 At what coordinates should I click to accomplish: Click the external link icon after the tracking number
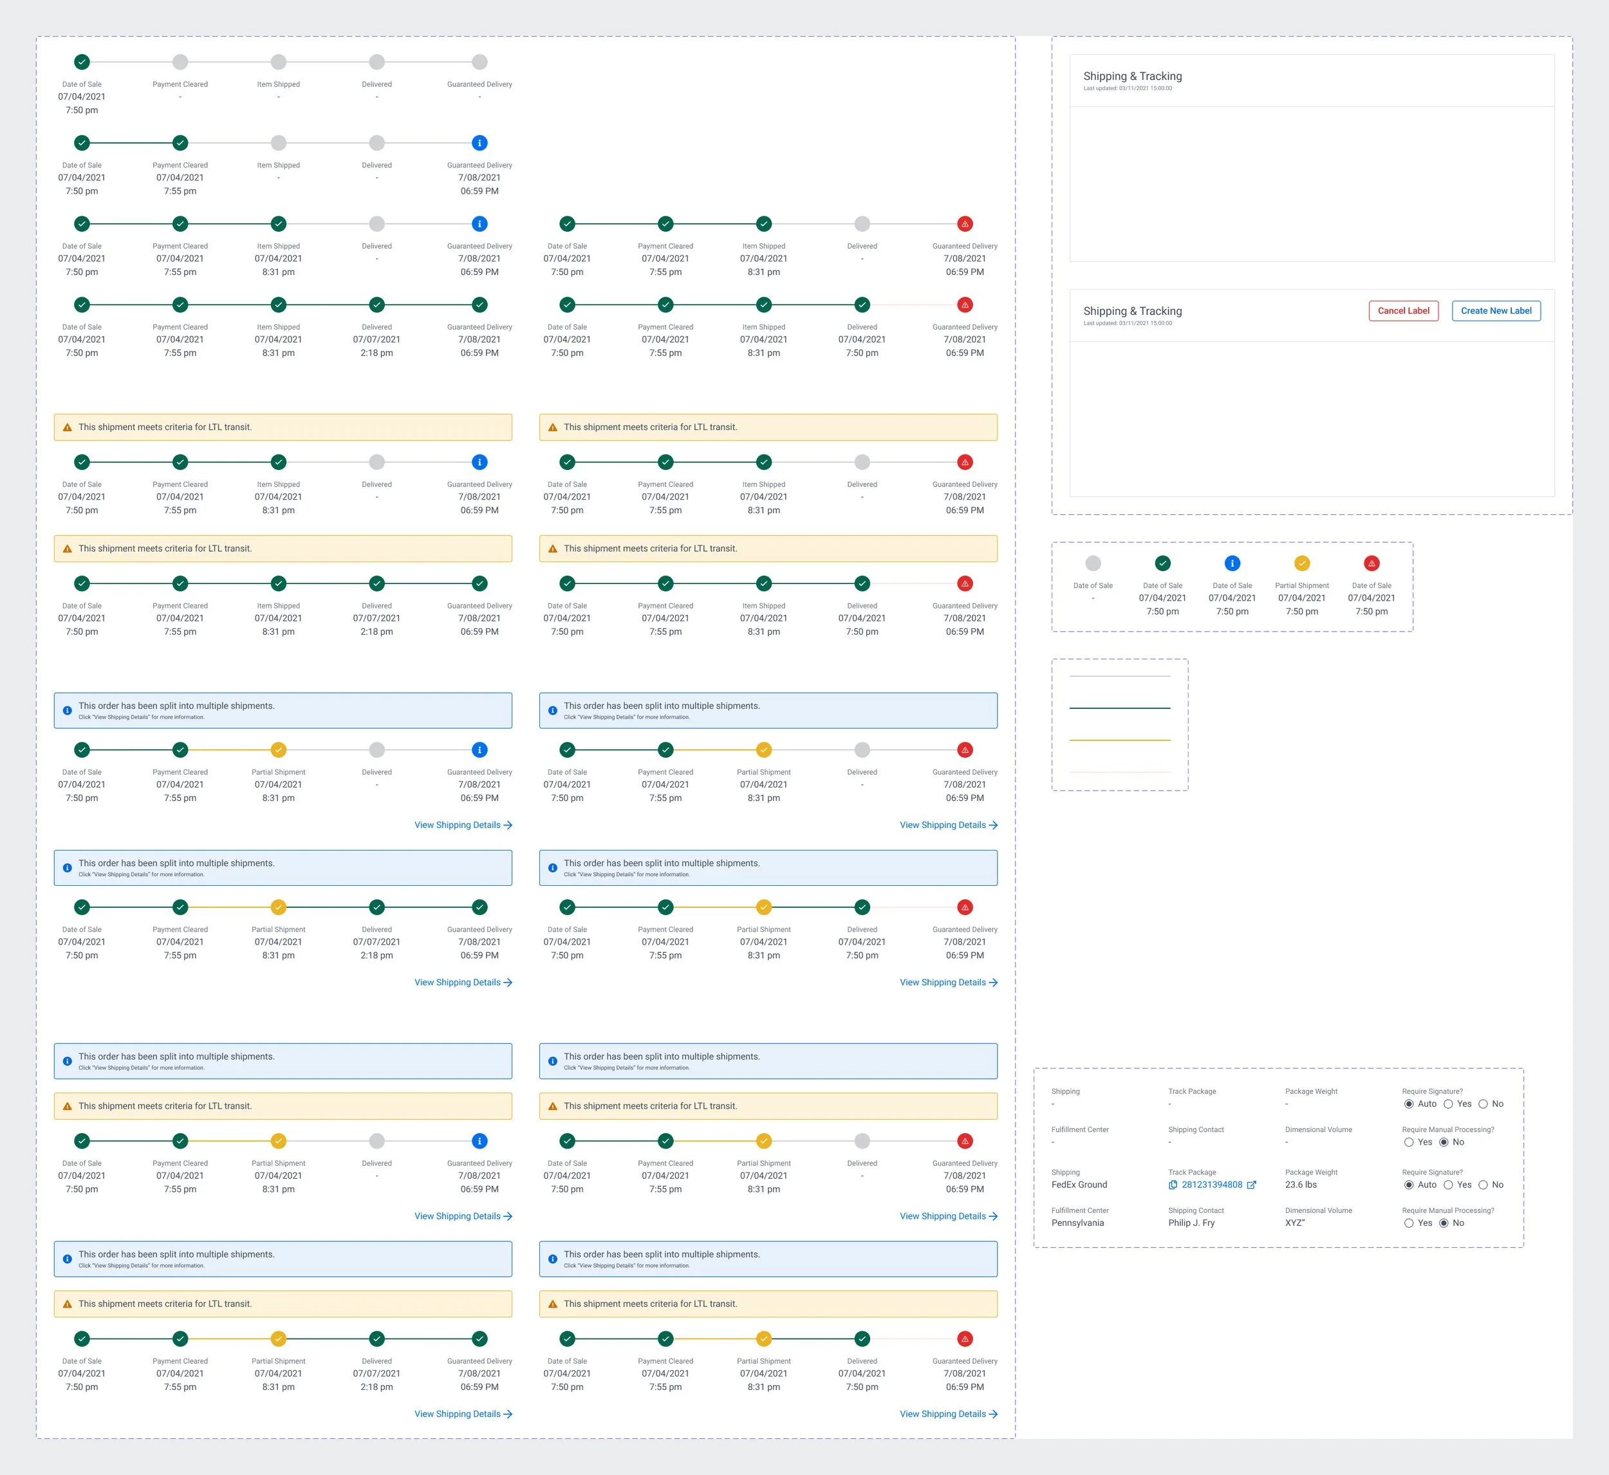point(1251,1185)
